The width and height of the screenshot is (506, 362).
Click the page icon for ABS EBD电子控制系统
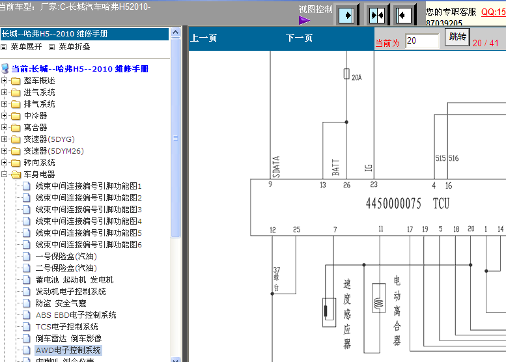(x=27, y=315)
